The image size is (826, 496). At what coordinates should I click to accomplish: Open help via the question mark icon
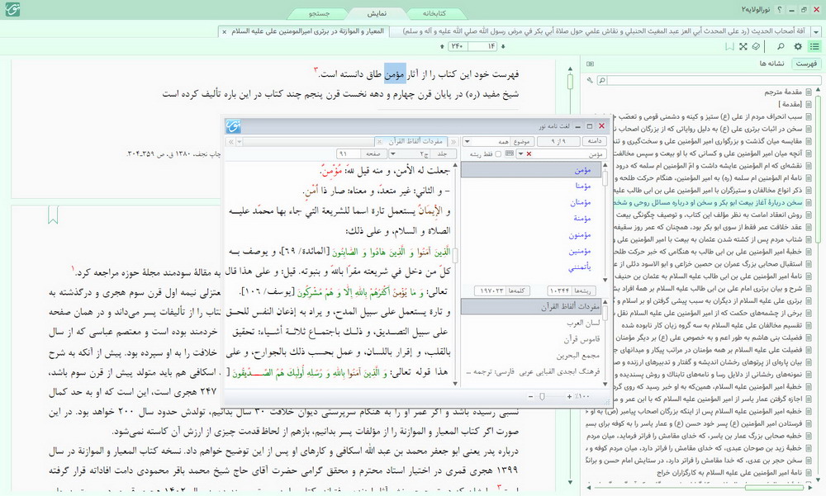click(780, 9)
